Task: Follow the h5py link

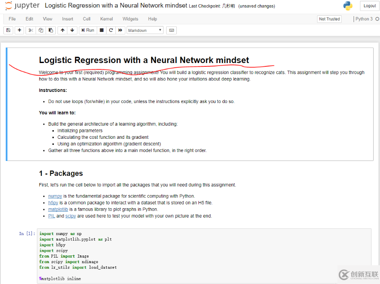Action: (53, 203)
